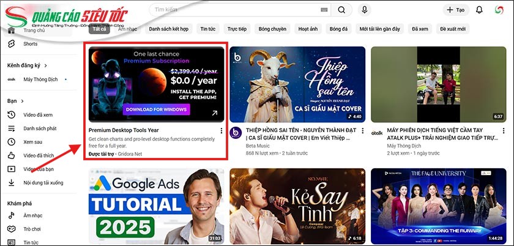
Task: Open the on-screen keyboard icon in search
Action: 324,10
